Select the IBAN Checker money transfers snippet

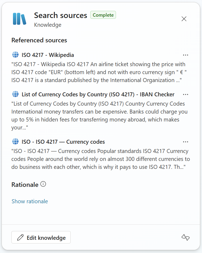point(98,115)
